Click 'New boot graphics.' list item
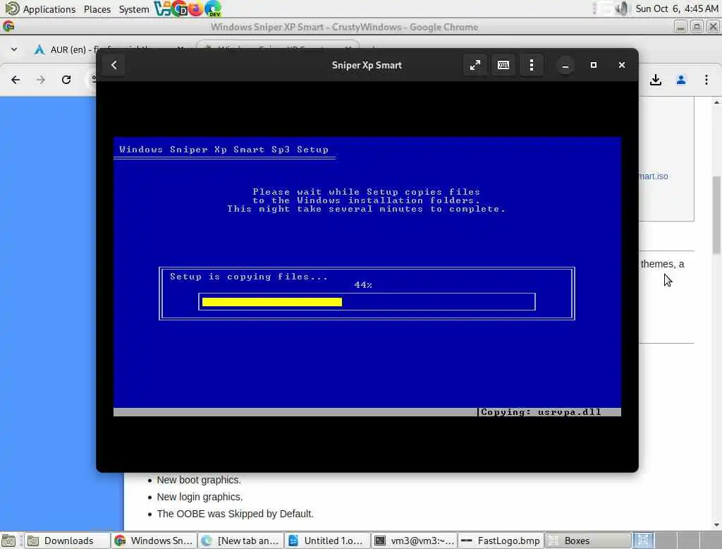Image resolution: width=722 pixels, height=549 pixels. [198, 480]
